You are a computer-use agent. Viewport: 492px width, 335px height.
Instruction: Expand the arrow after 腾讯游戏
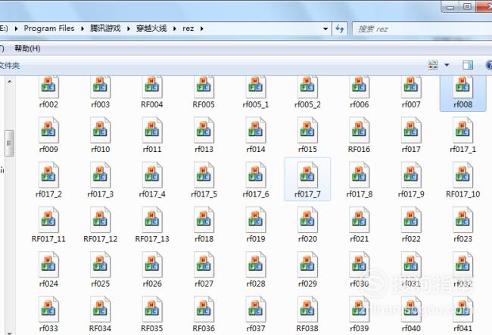(x=129, y=29)
